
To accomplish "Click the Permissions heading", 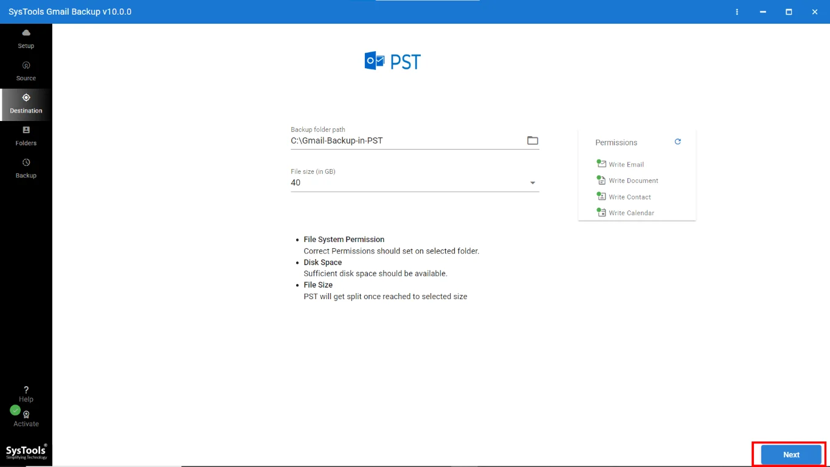I will [x=616, y=142].
